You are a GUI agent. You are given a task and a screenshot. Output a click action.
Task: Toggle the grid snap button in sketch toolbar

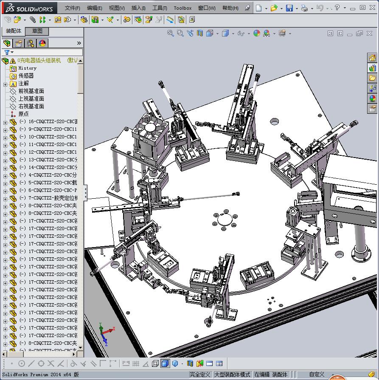click(136, 363)
